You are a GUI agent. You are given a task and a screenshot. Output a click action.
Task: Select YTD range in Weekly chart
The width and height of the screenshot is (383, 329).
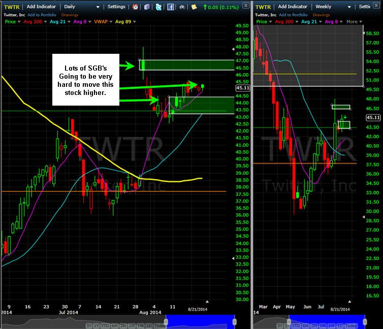tap(296, 325)
